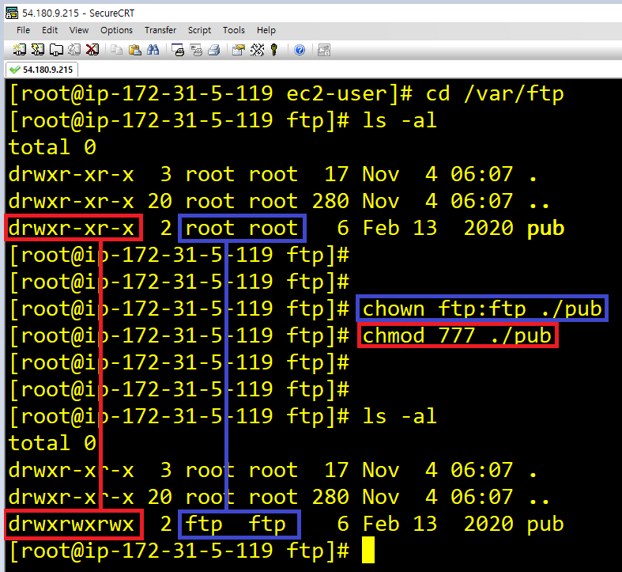Click the second 'ls -al' command

click(x=399, y=417)
